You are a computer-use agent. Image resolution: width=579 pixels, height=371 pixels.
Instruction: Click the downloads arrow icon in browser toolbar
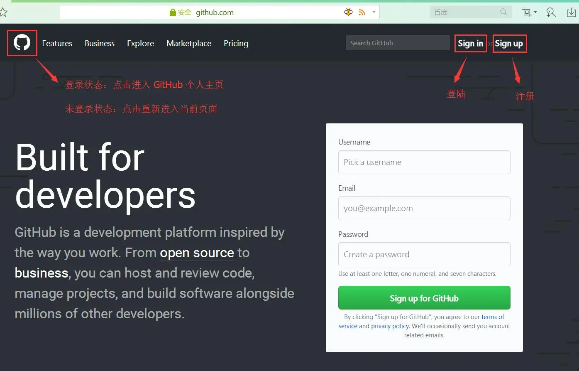[x=572, y=12]
